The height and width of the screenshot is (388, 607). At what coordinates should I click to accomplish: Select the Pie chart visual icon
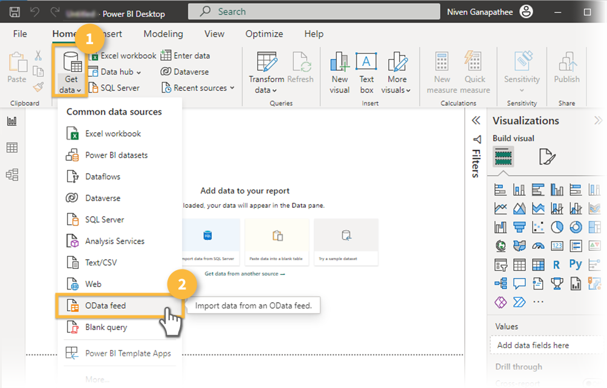pyautogui.click(x=557, y=227)
